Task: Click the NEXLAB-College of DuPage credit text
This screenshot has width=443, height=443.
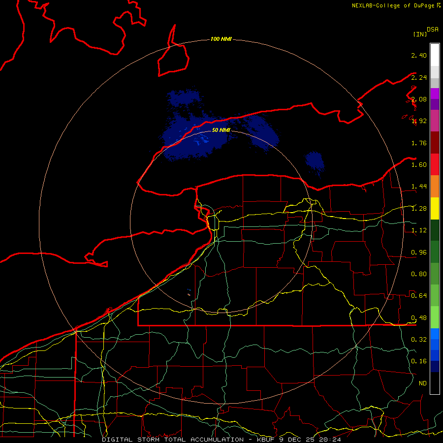Action: 396,5
